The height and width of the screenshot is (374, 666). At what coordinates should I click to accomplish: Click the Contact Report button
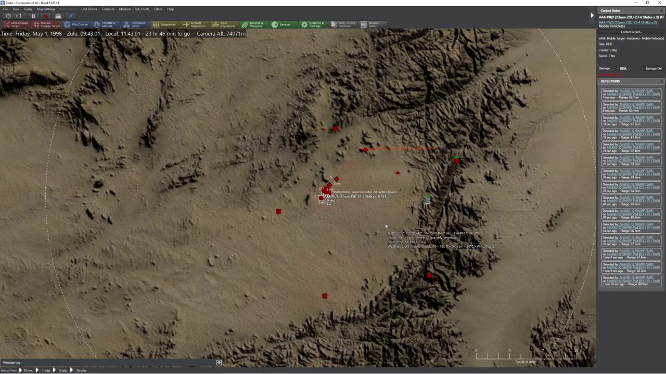(x=631, y=32)
